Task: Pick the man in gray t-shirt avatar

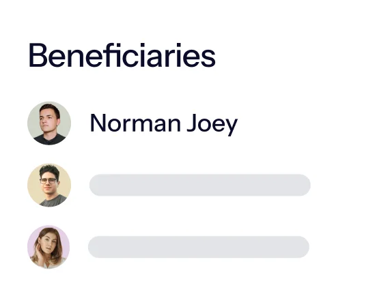Action: pyautogui.click(x=49, y=185)
